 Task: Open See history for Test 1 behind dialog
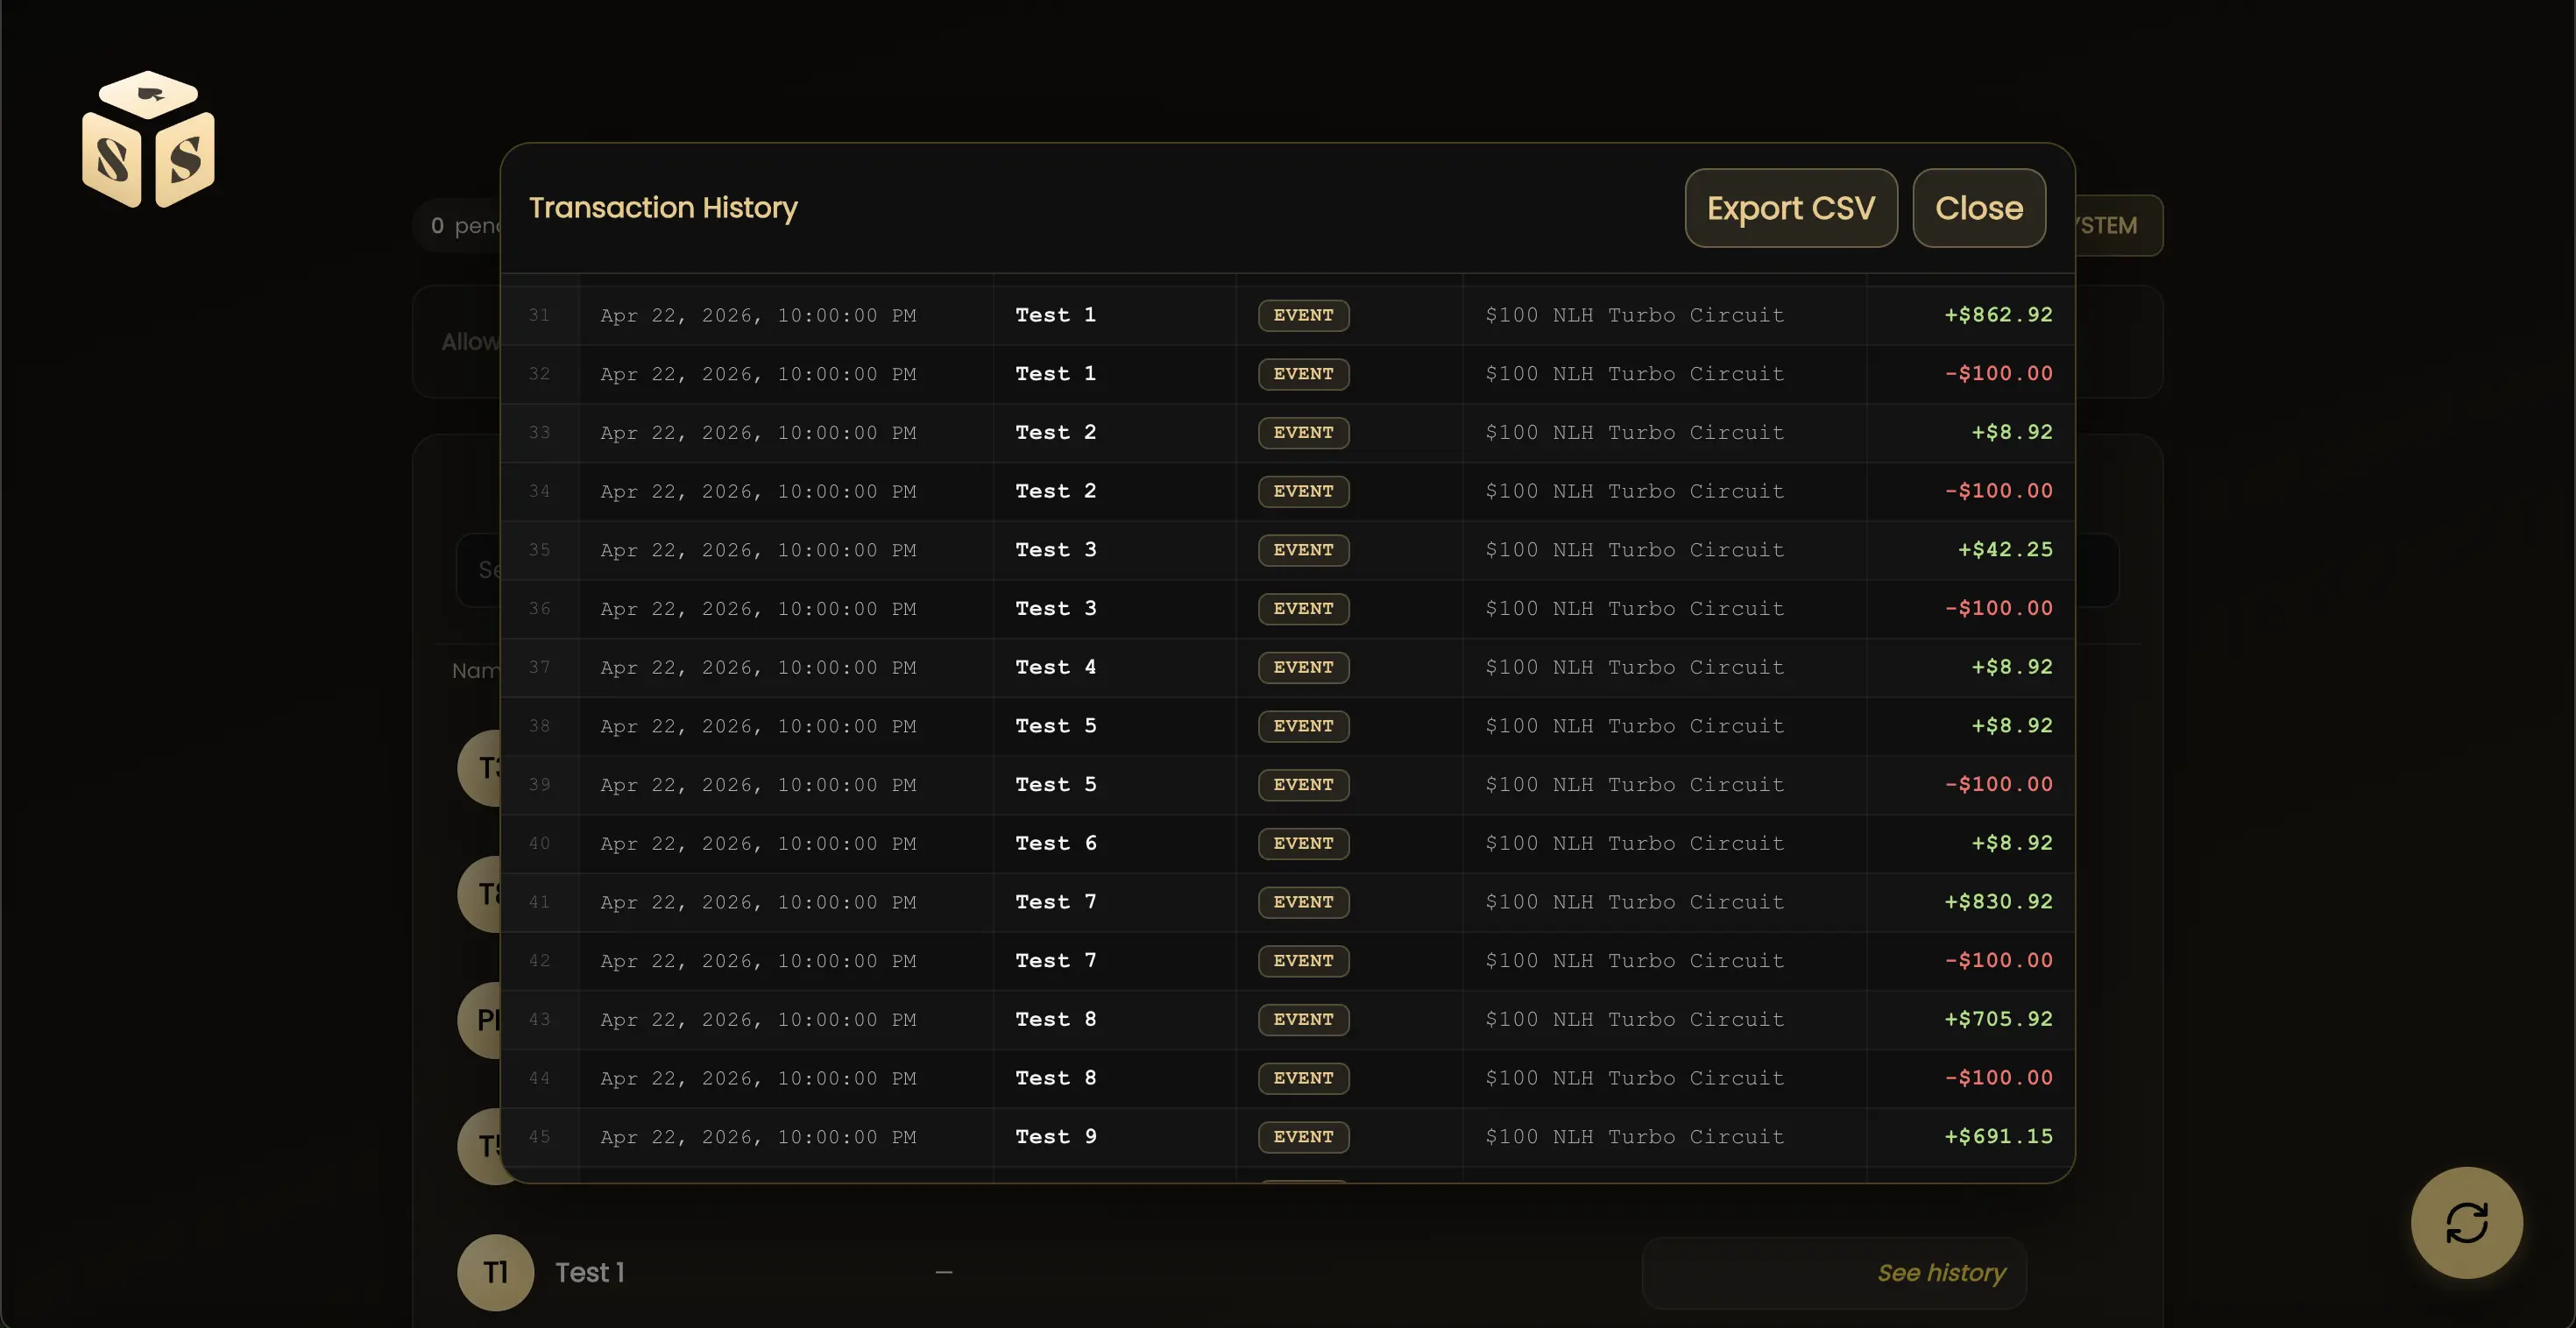[x=1941, y=1272]
